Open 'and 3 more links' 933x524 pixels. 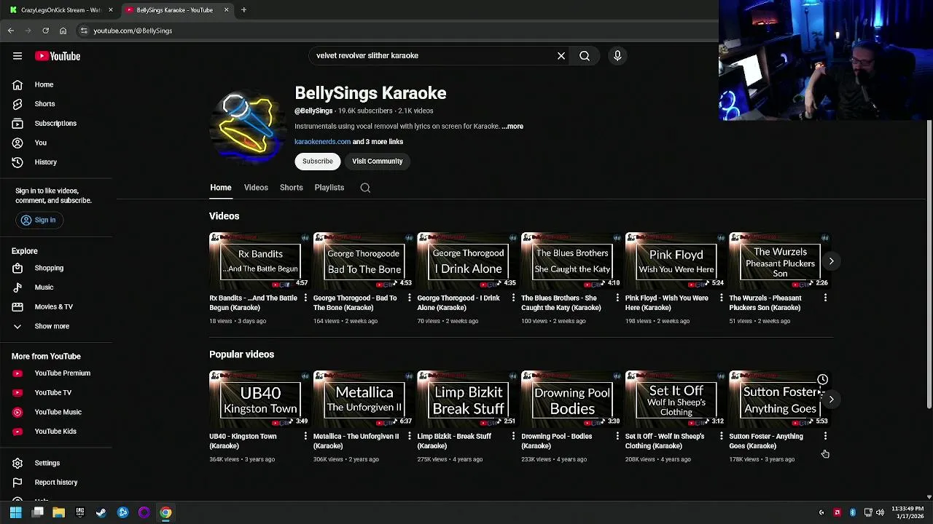click(x=378, y=142)
